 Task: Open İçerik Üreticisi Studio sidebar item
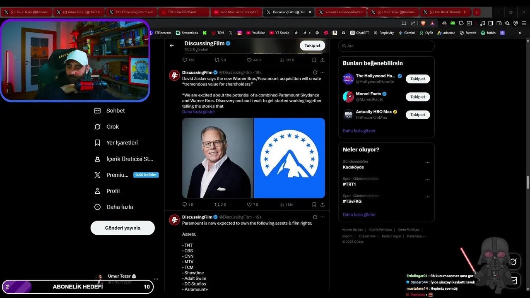(124, 159)
